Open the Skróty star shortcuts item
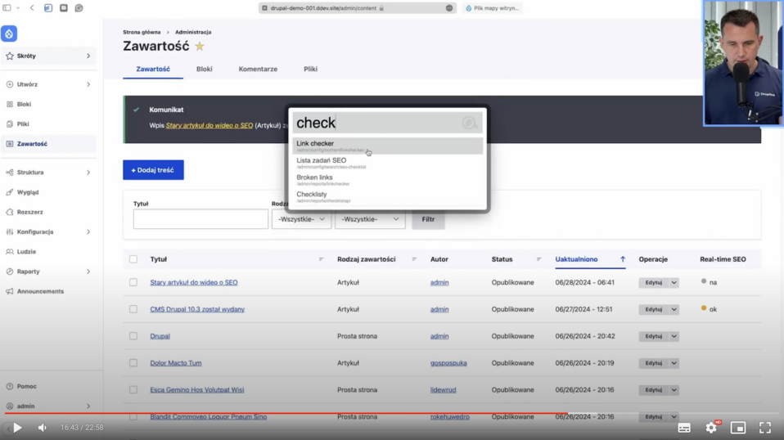The height and width of the screenshot is (440, 784). (48, 56)
